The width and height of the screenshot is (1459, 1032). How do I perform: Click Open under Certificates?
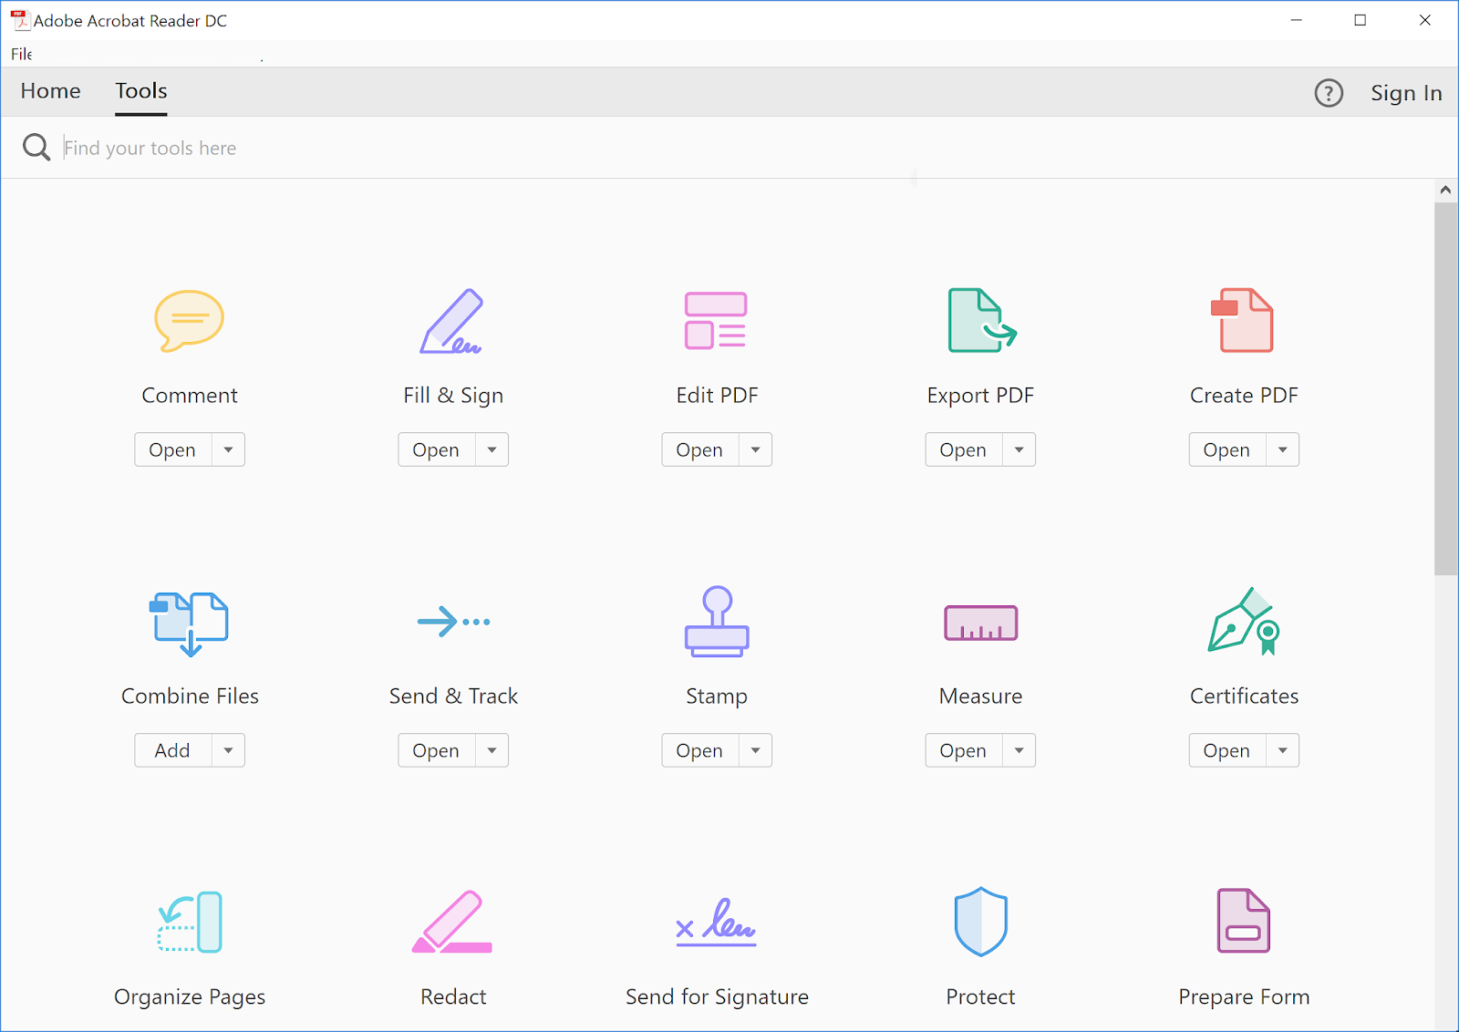tap(1227, 750)
